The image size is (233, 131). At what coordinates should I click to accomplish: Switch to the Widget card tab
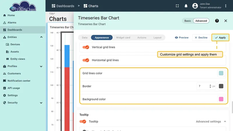[x=123, y=38]
